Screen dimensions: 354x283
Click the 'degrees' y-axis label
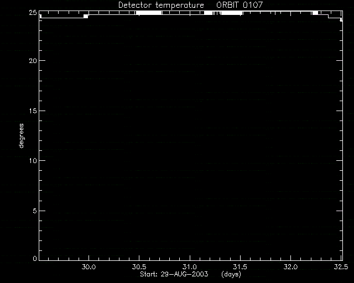click(x=21, y=136)
